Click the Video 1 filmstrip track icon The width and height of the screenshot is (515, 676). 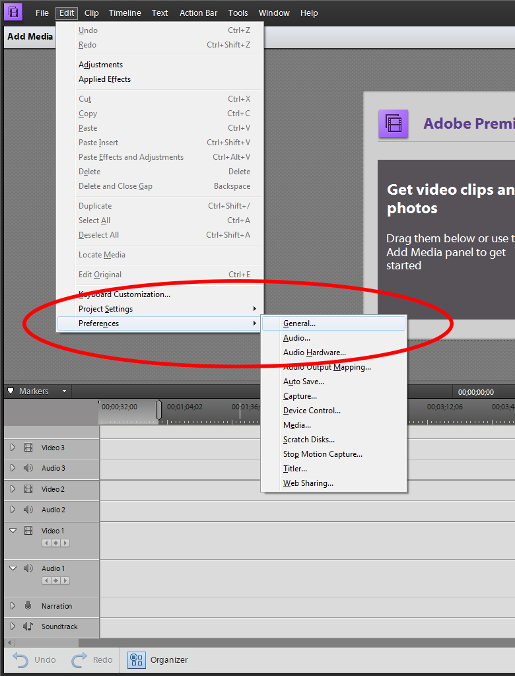click(28, 531)
